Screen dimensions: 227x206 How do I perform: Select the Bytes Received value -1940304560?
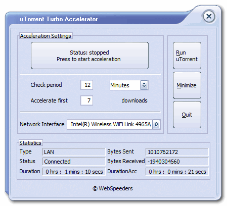tap(177, 162)
